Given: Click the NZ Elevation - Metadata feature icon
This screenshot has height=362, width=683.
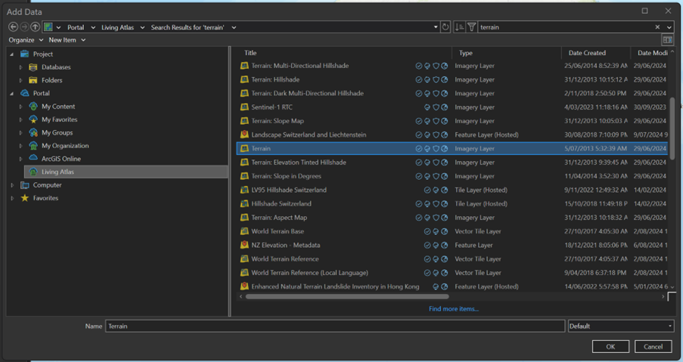Looking at the screenshot, I should click(x=244, y=245).
